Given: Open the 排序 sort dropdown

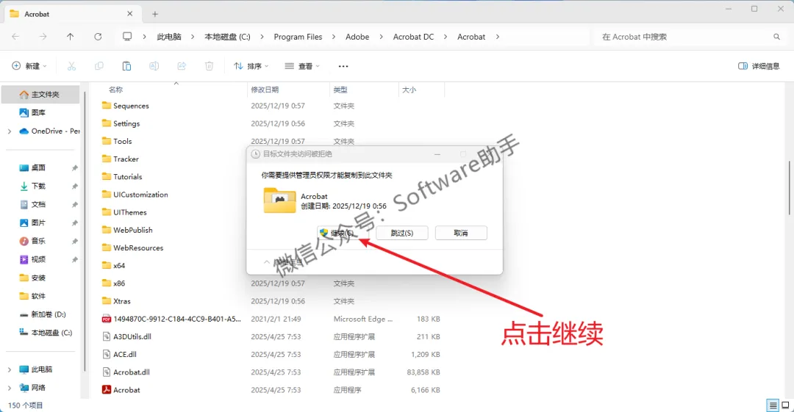Looking at the screenshot, I should click(251, 66).
